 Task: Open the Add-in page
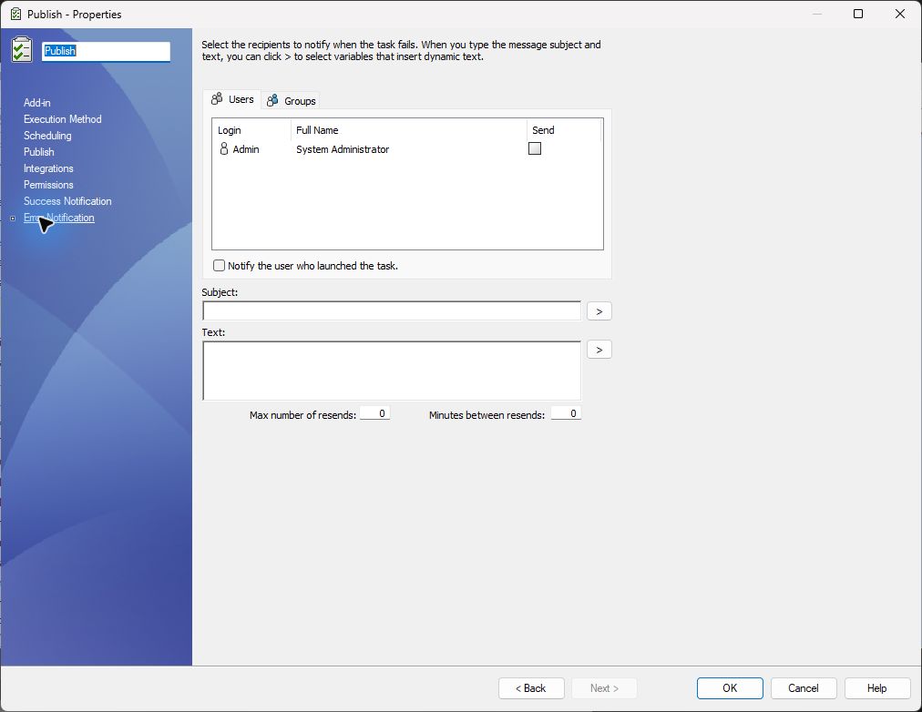click(x=37, y=103)
